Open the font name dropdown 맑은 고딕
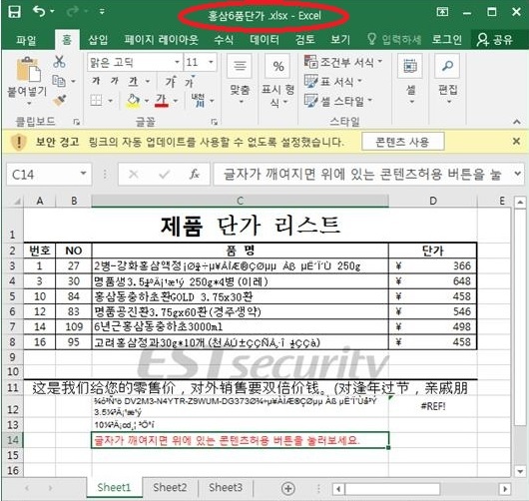Screen dimensions: 529x501 [x=177, y=62]
